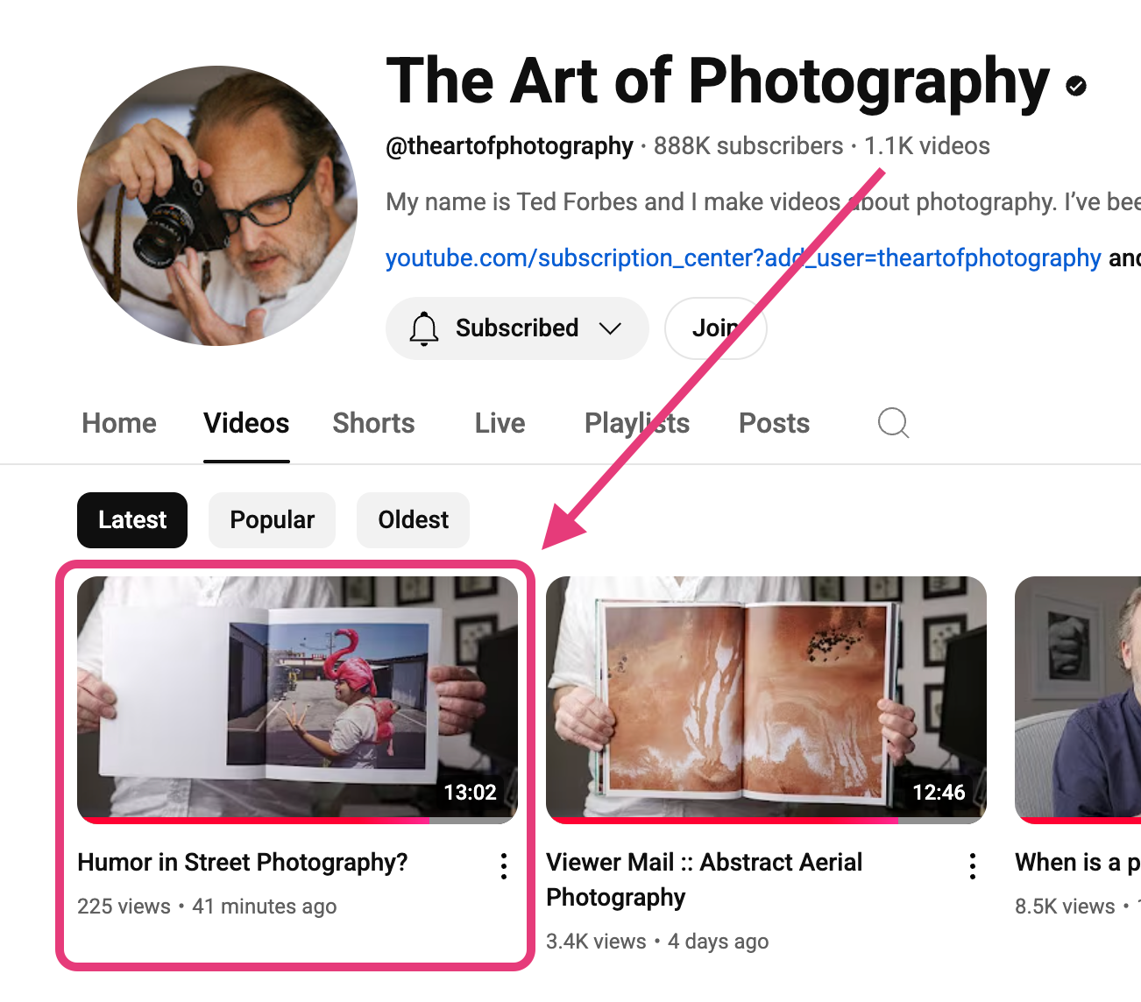Select the Oldest sort chip

(413, 520)
